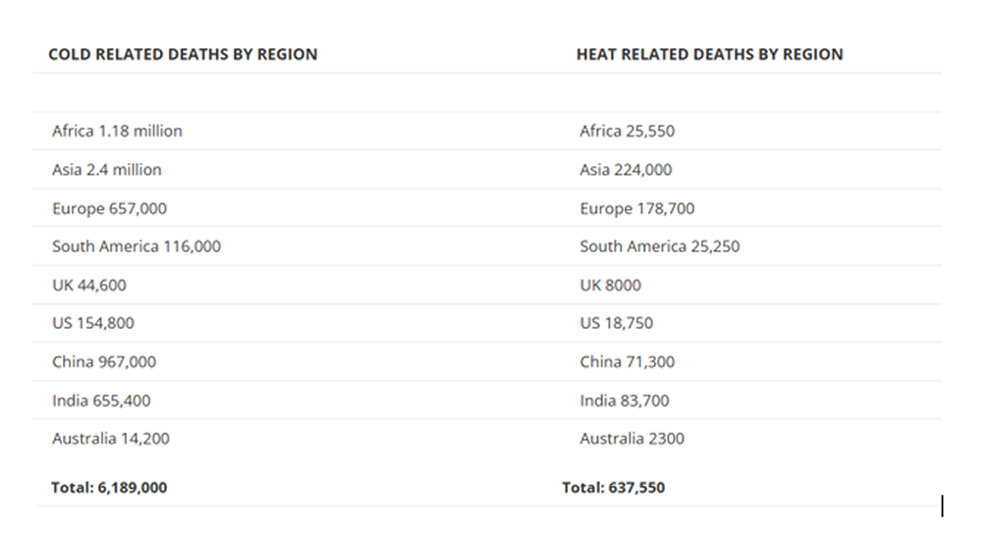Screen dimensions: 993x536
Task: Click the Heat Related Deaths By Region heading
Action: [709, 54]
